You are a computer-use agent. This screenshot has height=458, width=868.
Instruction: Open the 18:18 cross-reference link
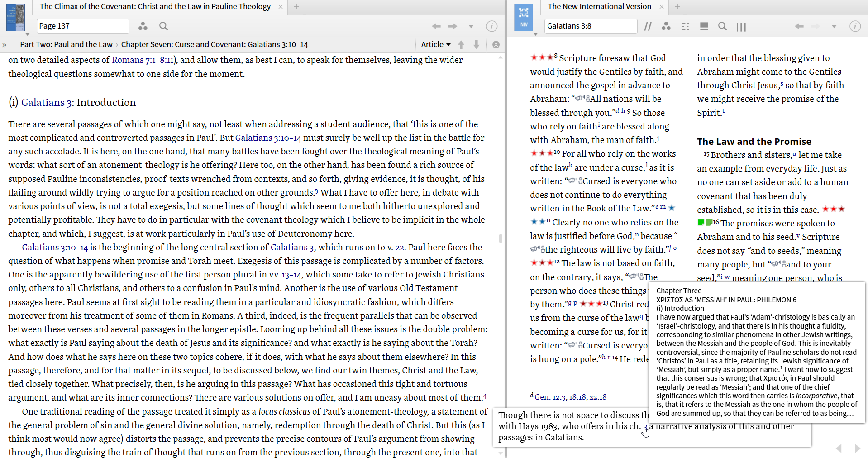click(577, 397)
